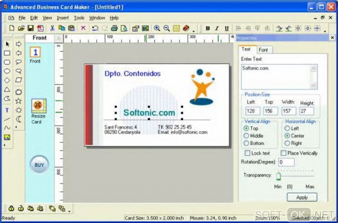The width and height of the screenshot is (338, 223).
Task: Toggle the grid display icon
Action: (x=176, y=28)
